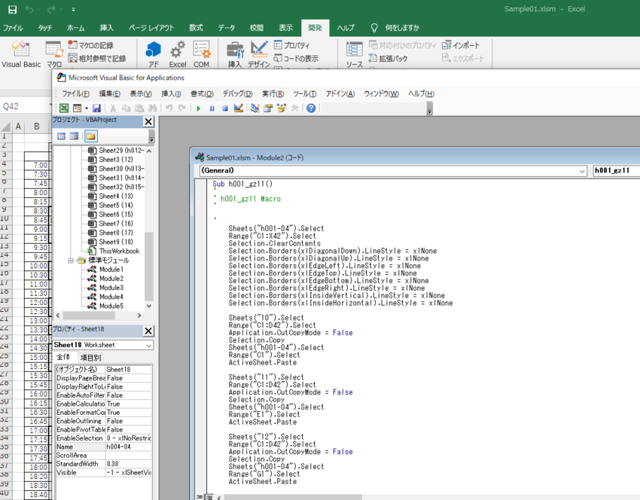Click View Code (コードの表示) in ribbon

pos(297,59)
